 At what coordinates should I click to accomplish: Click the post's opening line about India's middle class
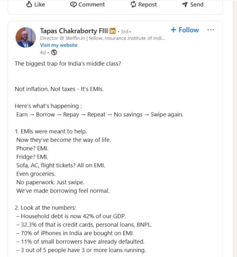click(68, 63)
